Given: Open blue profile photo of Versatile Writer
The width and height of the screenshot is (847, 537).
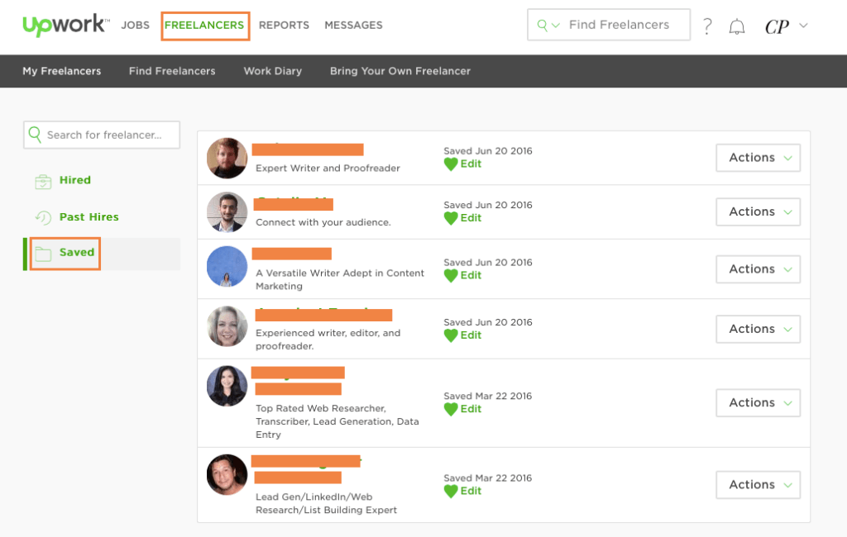Looking at the screenshot, I should 227,267.
